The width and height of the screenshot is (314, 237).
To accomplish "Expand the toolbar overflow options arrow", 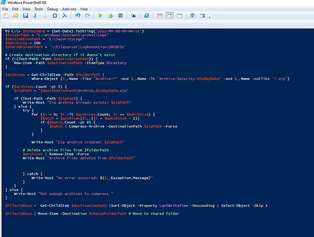I will 210,18.
